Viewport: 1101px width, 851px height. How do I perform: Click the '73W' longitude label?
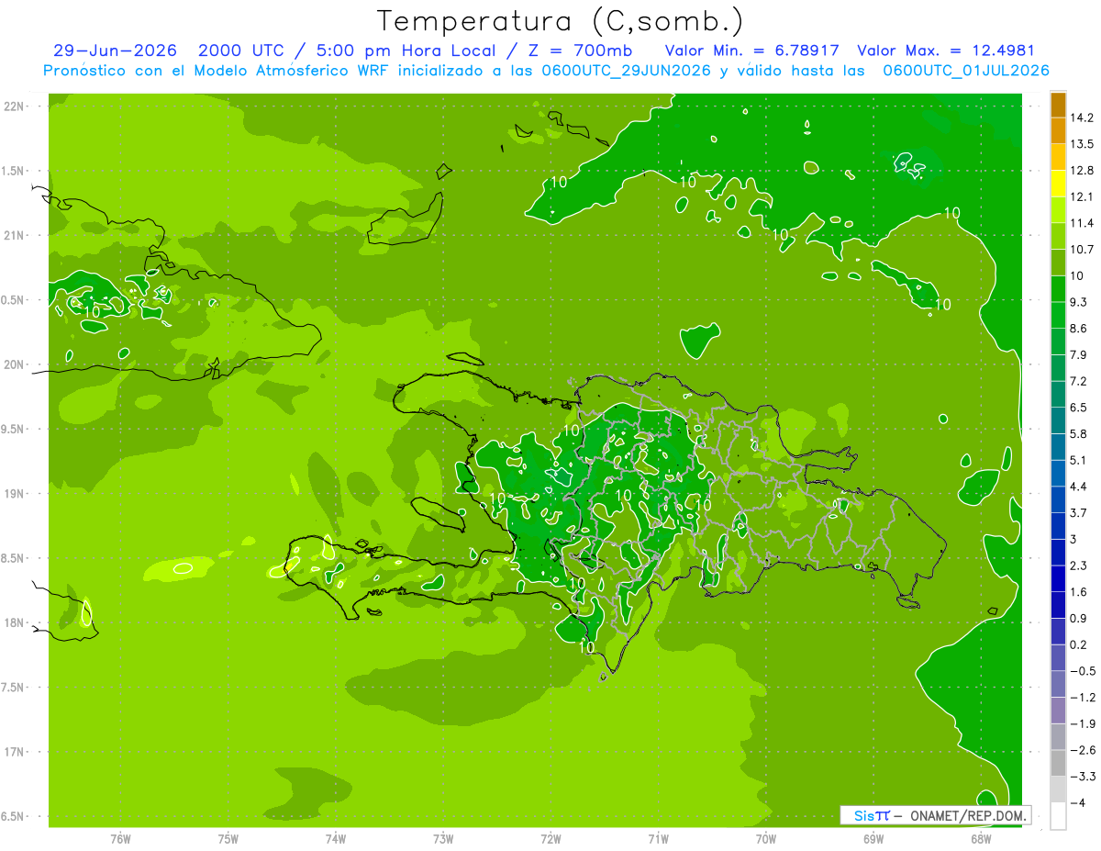click(443, 839)
